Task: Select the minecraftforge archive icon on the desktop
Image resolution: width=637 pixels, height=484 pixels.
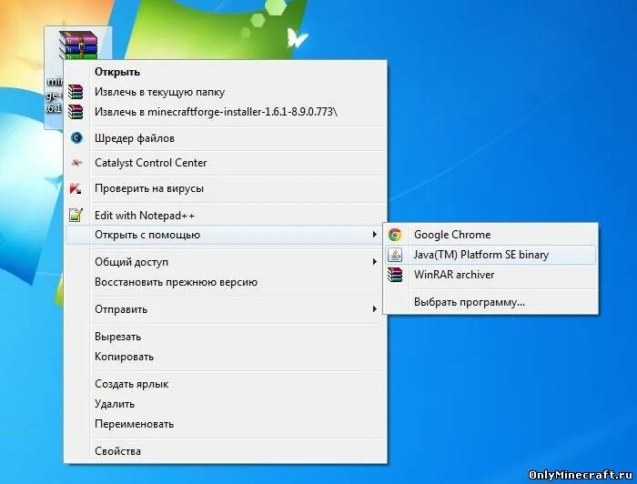Action: click(x=78, y=45)
